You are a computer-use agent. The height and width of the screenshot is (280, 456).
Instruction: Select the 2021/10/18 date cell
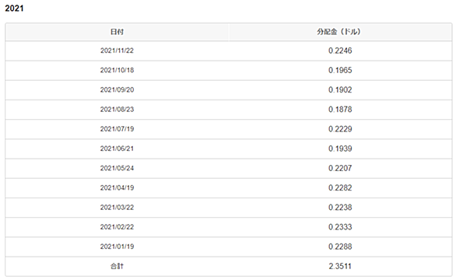pyautogui.click(x=117, y=70)
